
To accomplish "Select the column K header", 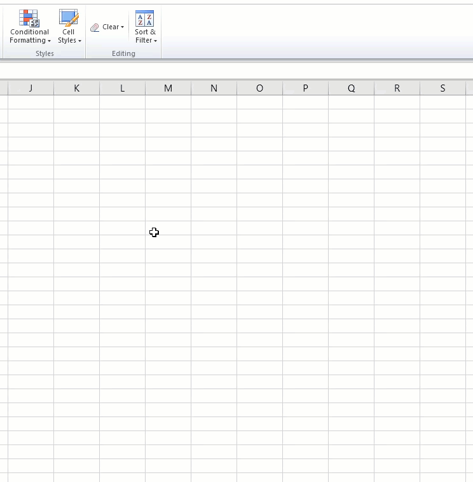I will point(76,88).
